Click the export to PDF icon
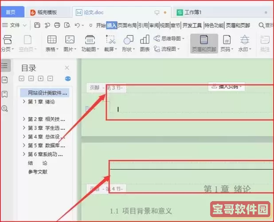This screenshot has width=274, height=222. [47, 25]
